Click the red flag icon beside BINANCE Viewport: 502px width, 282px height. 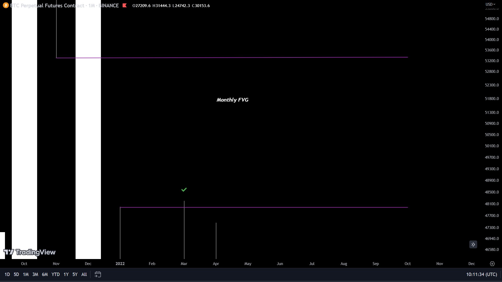[125, 5]
